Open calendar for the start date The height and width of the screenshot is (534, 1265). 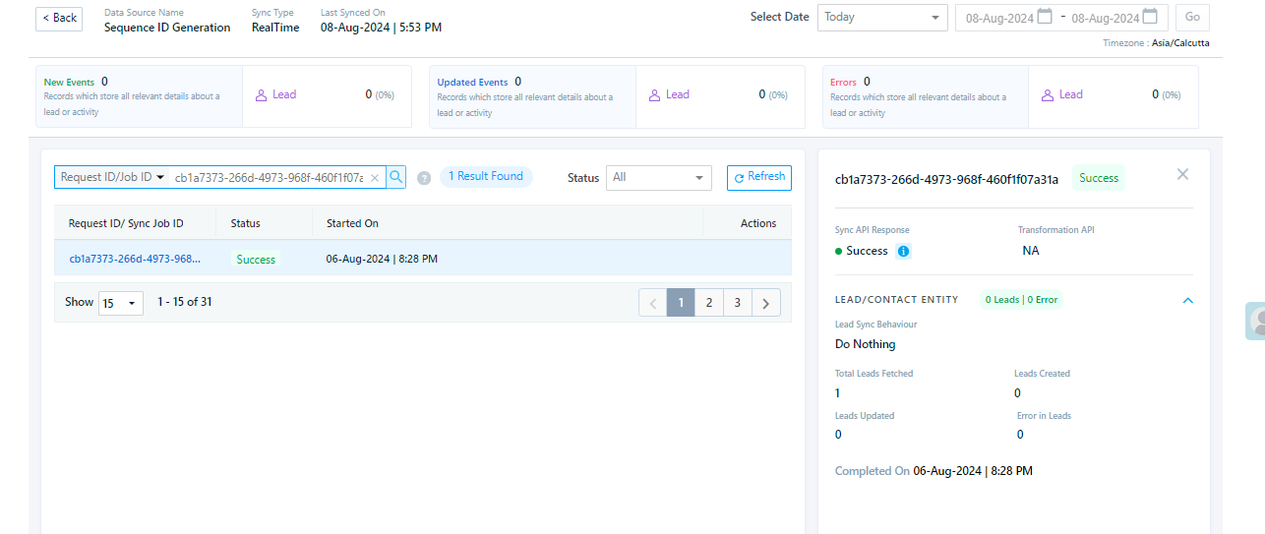(x=1045, y=17)
